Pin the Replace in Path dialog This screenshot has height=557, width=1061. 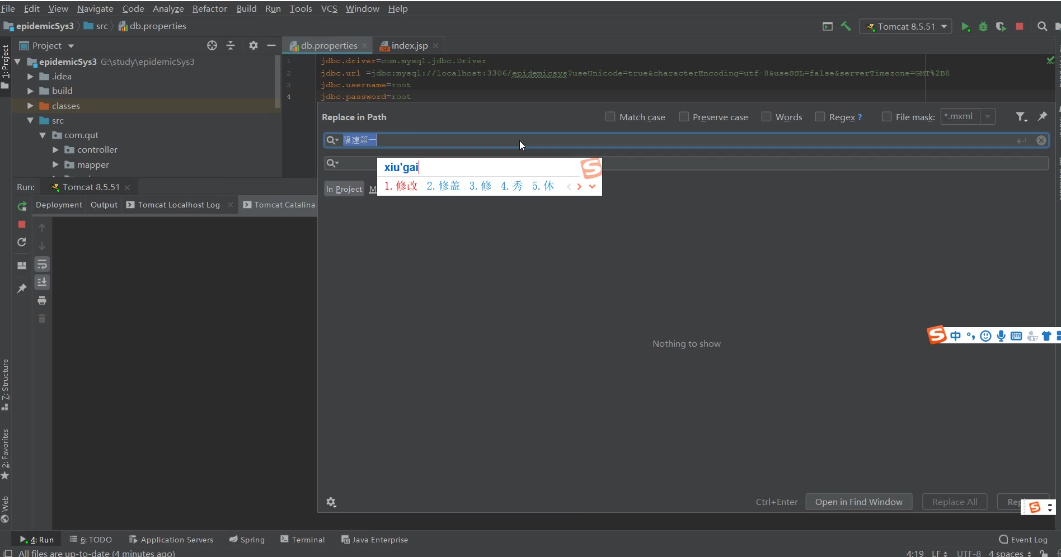pos(1042,116)
